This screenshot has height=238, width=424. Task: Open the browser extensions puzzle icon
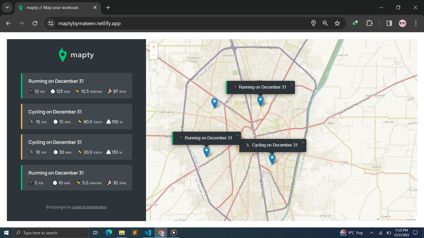click(x=369, y=23)
